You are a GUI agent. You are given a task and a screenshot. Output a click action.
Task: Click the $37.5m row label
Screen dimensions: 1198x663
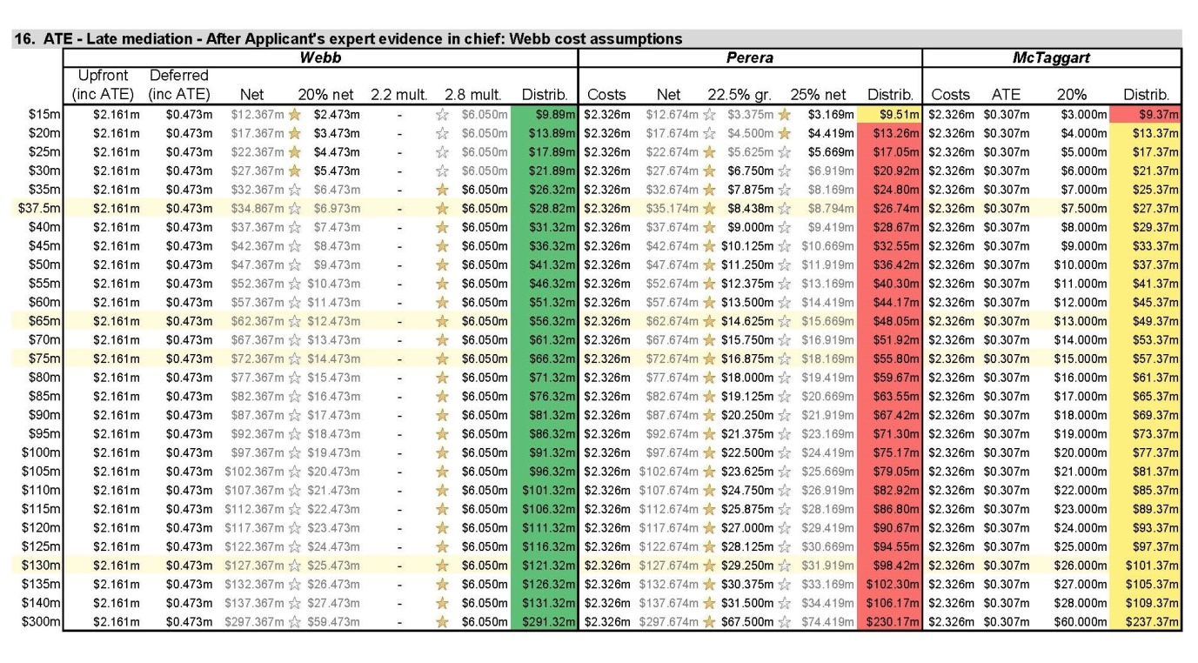click(39, 208)
